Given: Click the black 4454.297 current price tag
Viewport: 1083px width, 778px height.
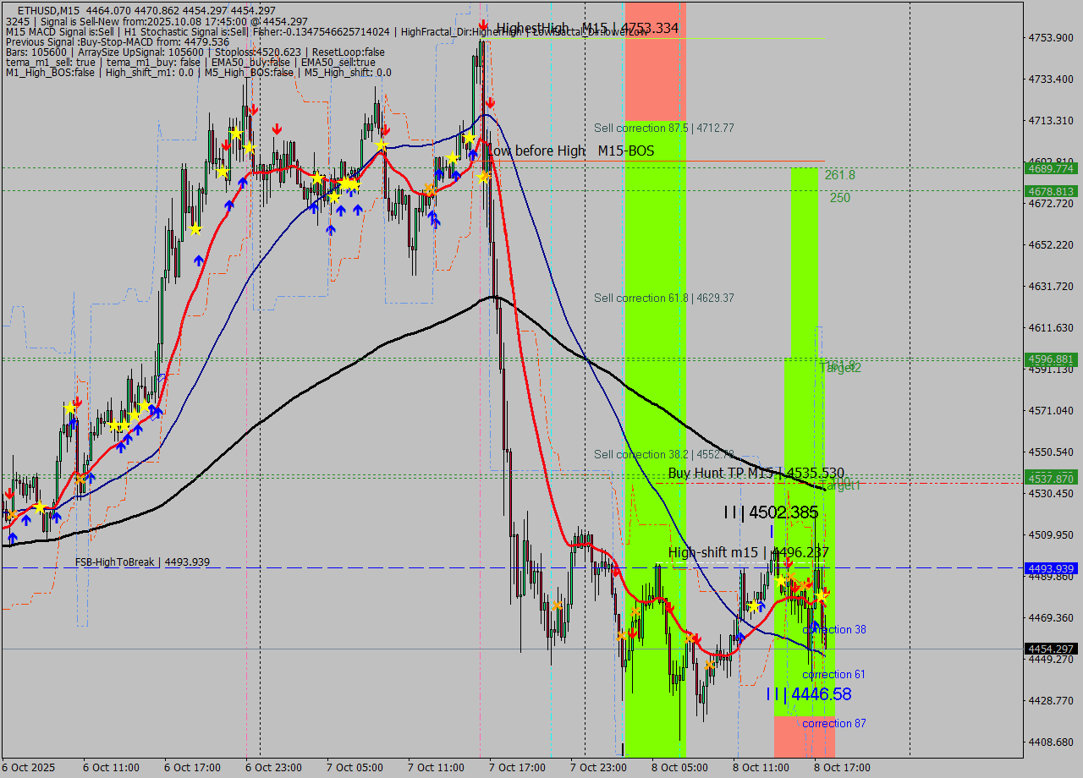Looking at the screenshot, I should [1050, 649].
